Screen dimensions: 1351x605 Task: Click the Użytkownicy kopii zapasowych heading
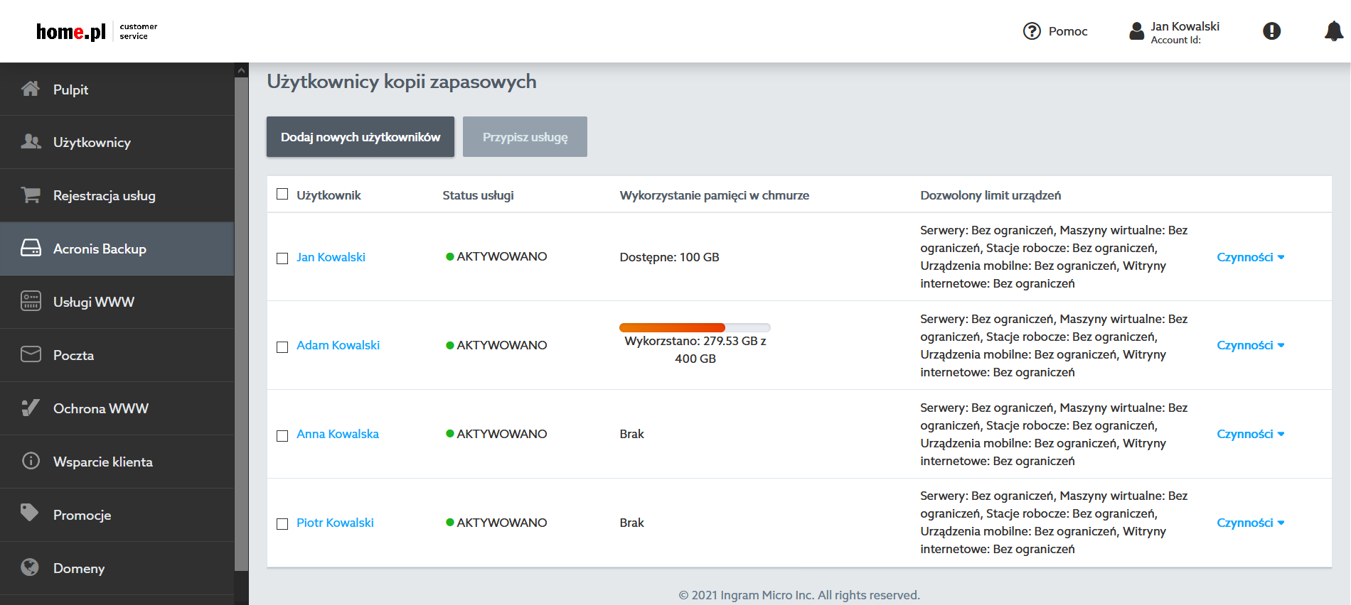tap(402, 82)
